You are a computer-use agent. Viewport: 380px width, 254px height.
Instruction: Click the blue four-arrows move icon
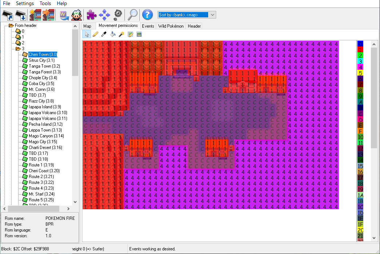104,15
